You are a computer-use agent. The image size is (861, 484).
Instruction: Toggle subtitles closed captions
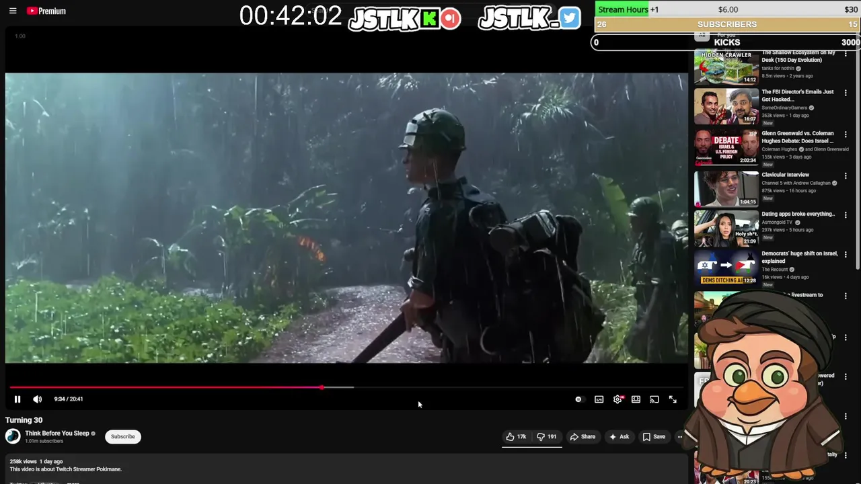pos(599,399)
